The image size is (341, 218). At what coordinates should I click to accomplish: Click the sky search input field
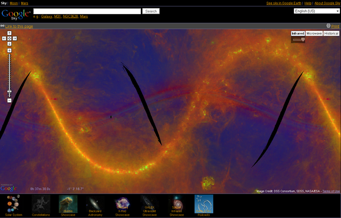pos(87,11)
